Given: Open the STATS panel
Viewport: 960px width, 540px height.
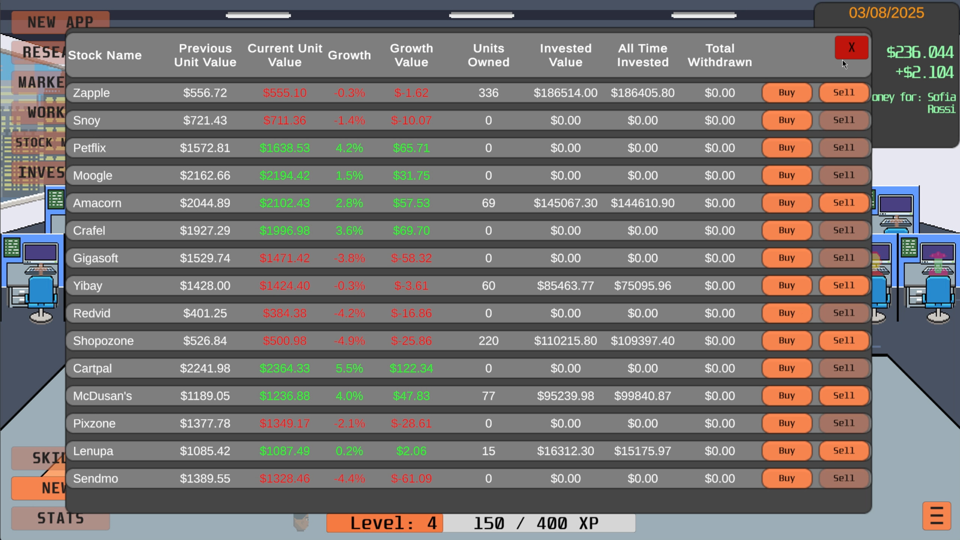Looking at the screenshot, I should 60,518.
